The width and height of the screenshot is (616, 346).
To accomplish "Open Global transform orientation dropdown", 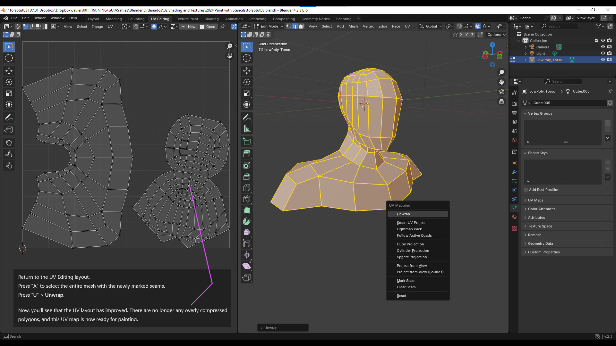I will pos(431,26).
